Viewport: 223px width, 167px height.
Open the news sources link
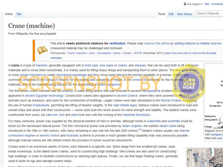coord(92,53)
